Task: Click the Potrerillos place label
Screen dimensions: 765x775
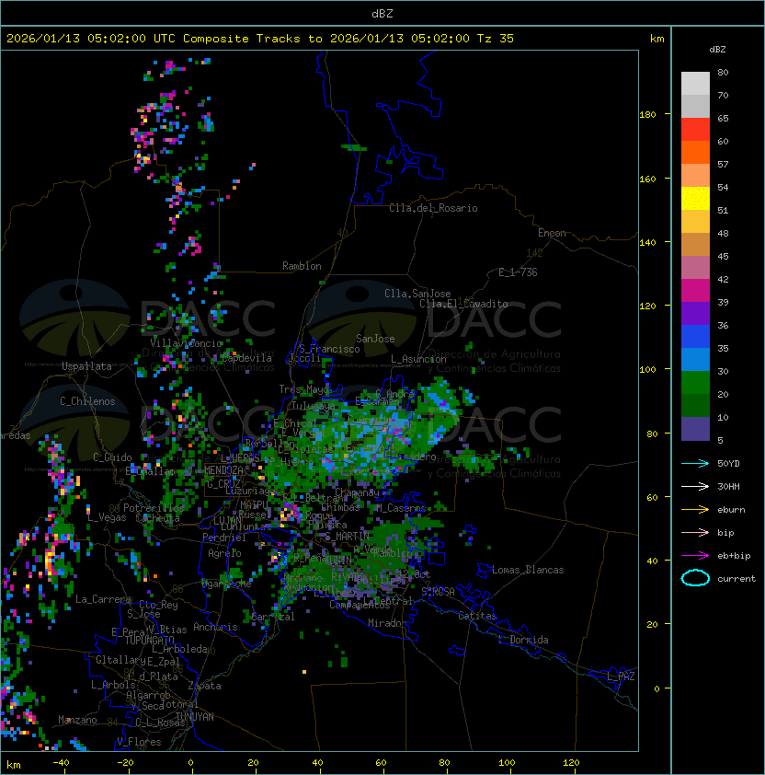Action: click(x=154, y=508)
